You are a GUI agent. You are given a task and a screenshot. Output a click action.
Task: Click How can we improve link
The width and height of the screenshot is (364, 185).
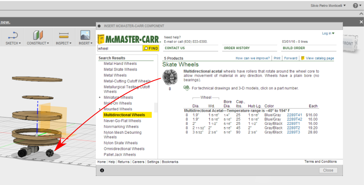pyautogui.click(x=252, y=58)
